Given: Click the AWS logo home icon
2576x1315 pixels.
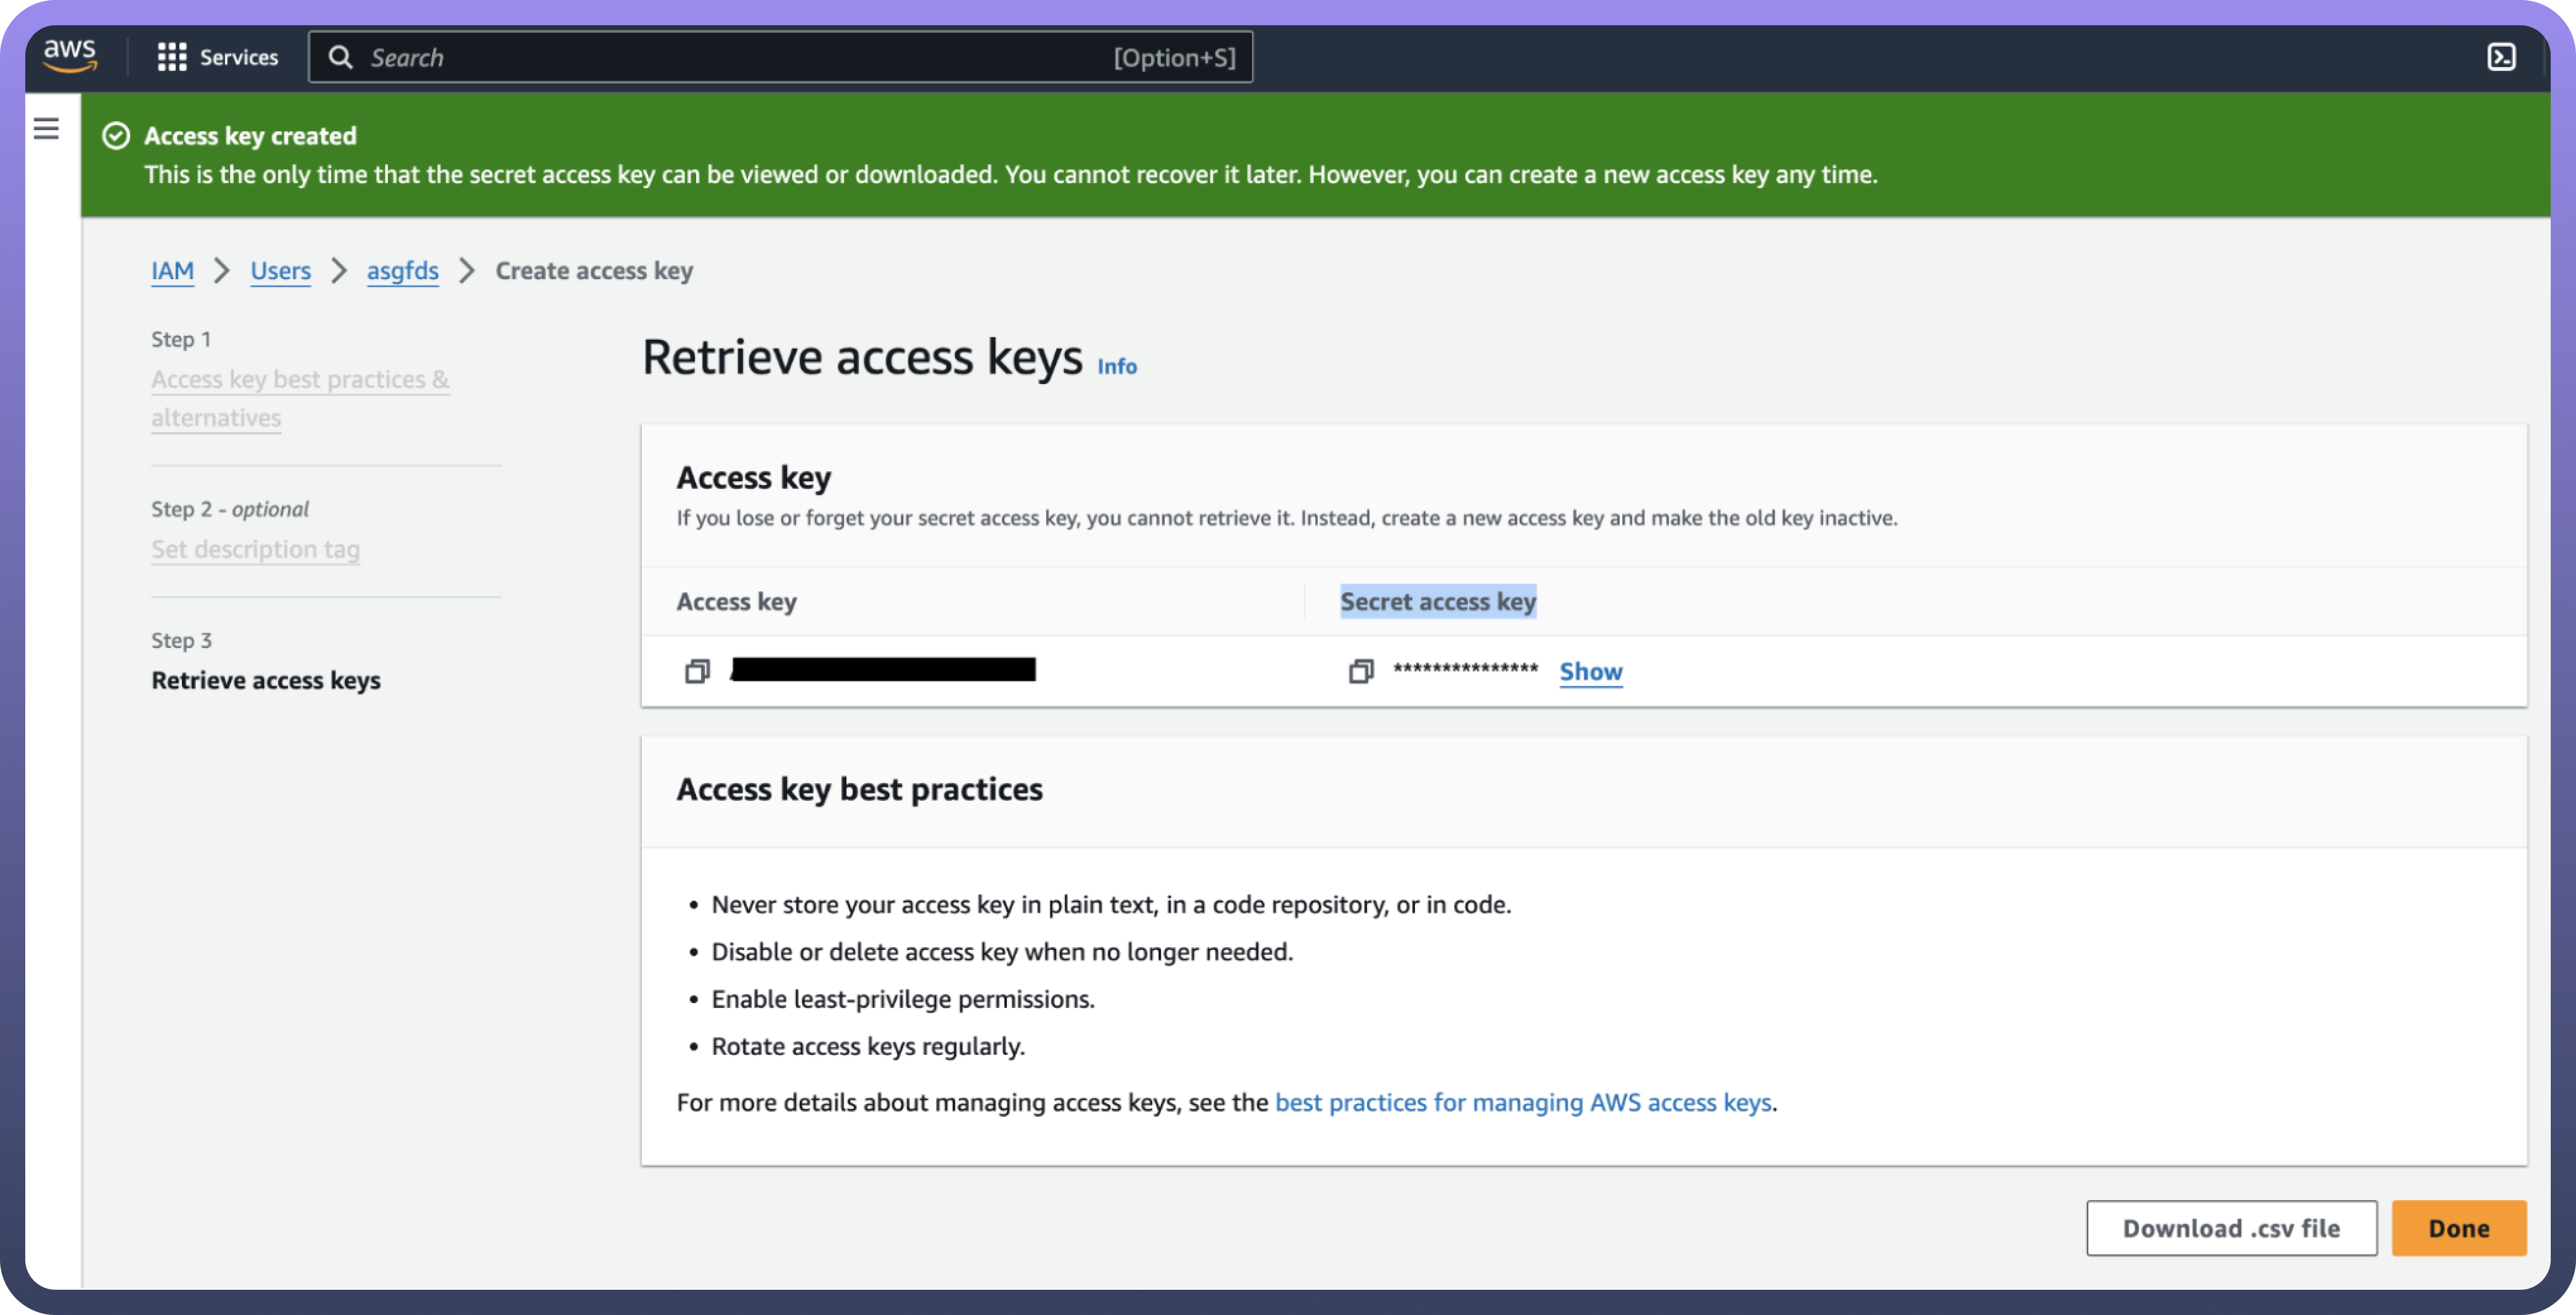Looking at the screenshot, I should click(x=70, y=56).
